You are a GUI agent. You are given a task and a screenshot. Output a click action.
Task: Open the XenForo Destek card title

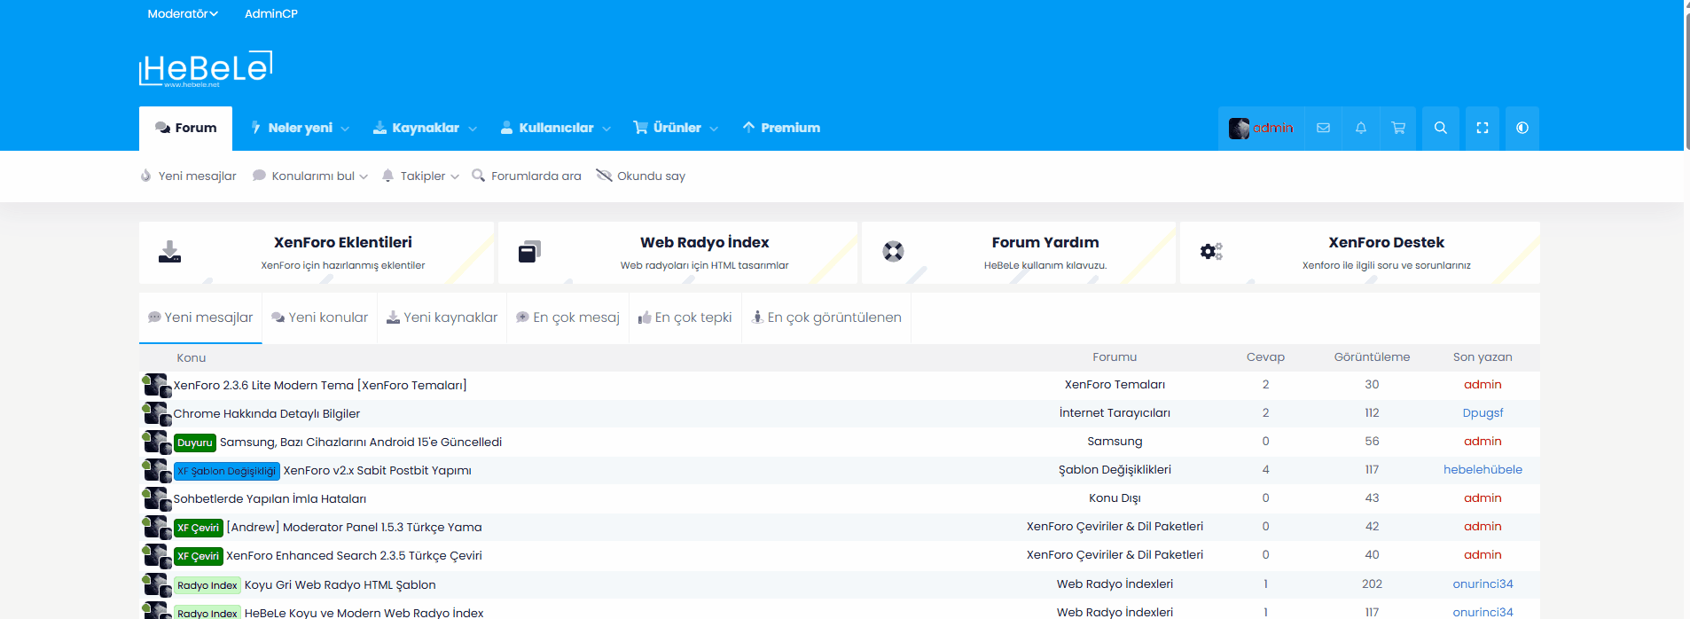1387,242
